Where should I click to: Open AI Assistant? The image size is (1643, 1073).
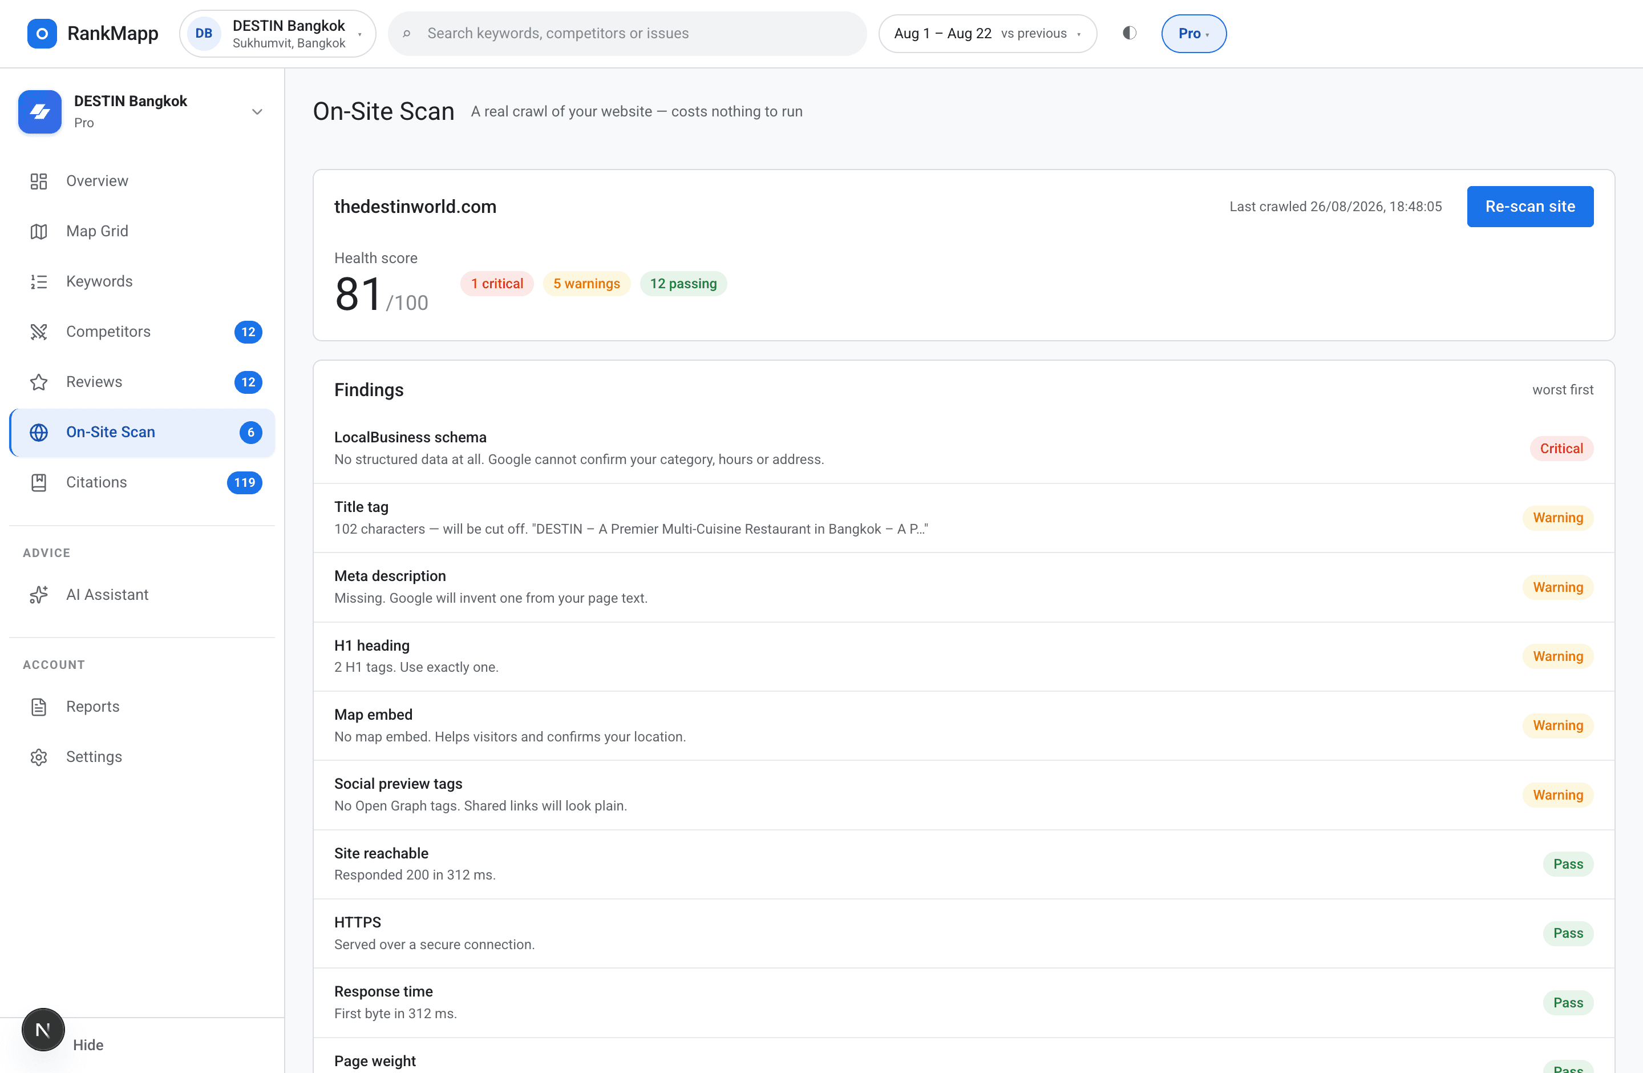pyautogui.click(x=142, y=595)
